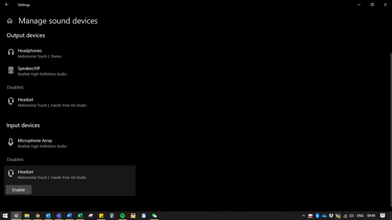
Task: Launch Google Chrome from the taskbar
Action: pos(37,216)
